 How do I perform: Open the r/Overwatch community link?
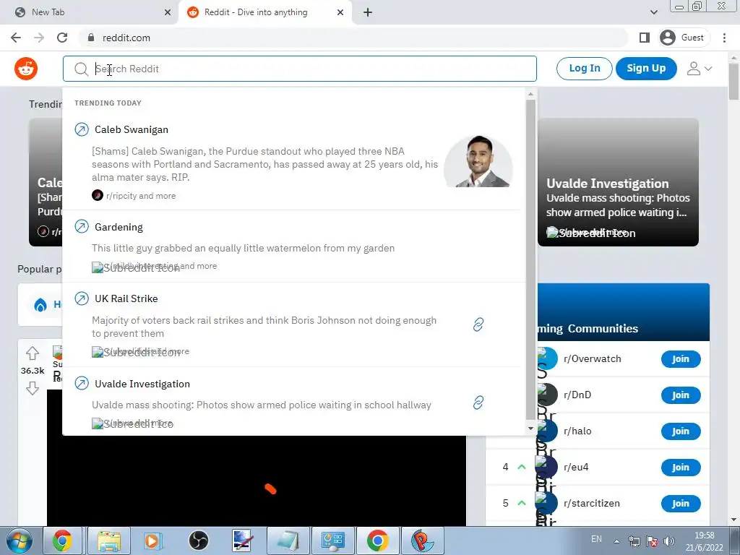click(593, 358)
